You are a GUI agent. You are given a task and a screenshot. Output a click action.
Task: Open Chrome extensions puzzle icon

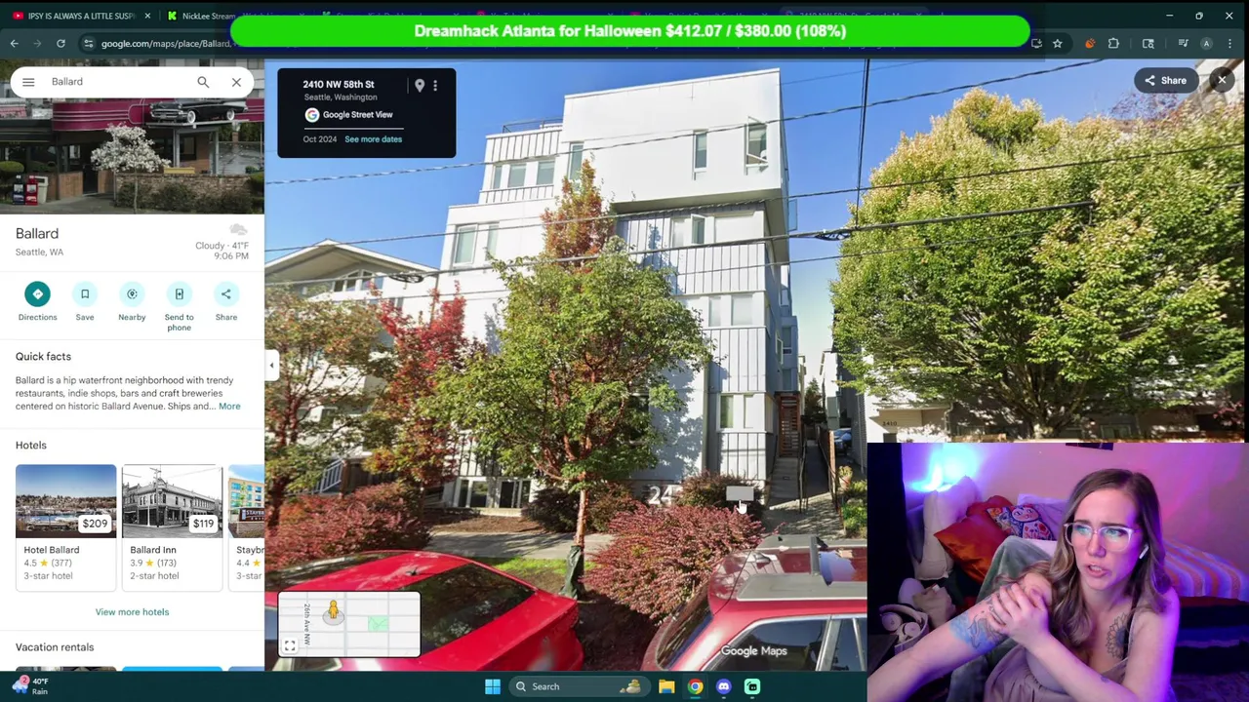point(1113,44)
